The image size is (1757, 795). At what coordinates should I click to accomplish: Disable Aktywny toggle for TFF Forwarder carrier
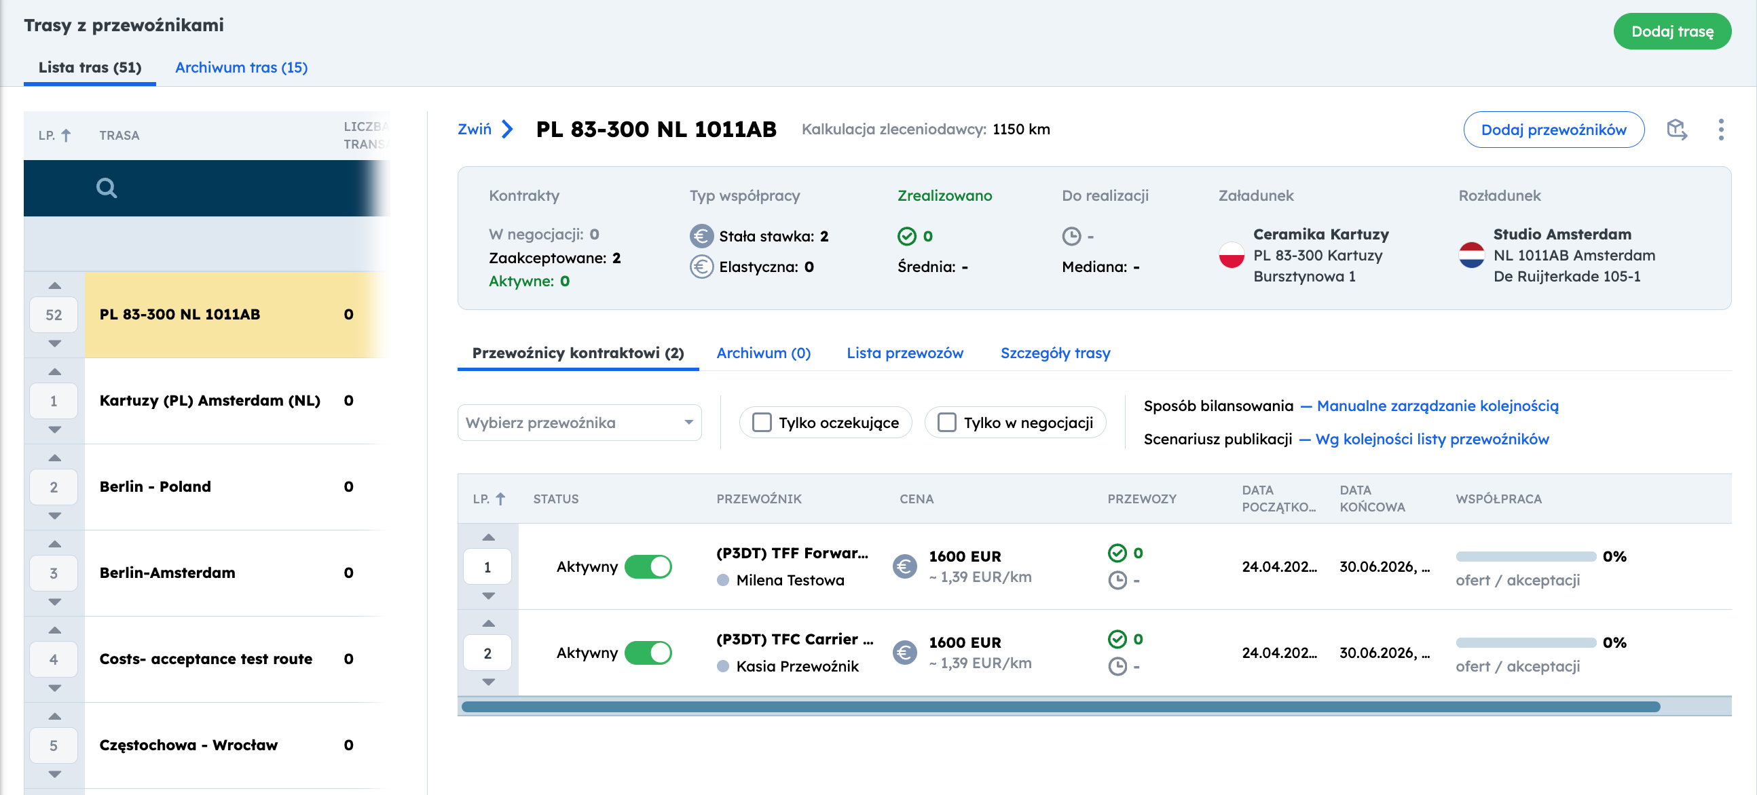[x=648, y=567]
